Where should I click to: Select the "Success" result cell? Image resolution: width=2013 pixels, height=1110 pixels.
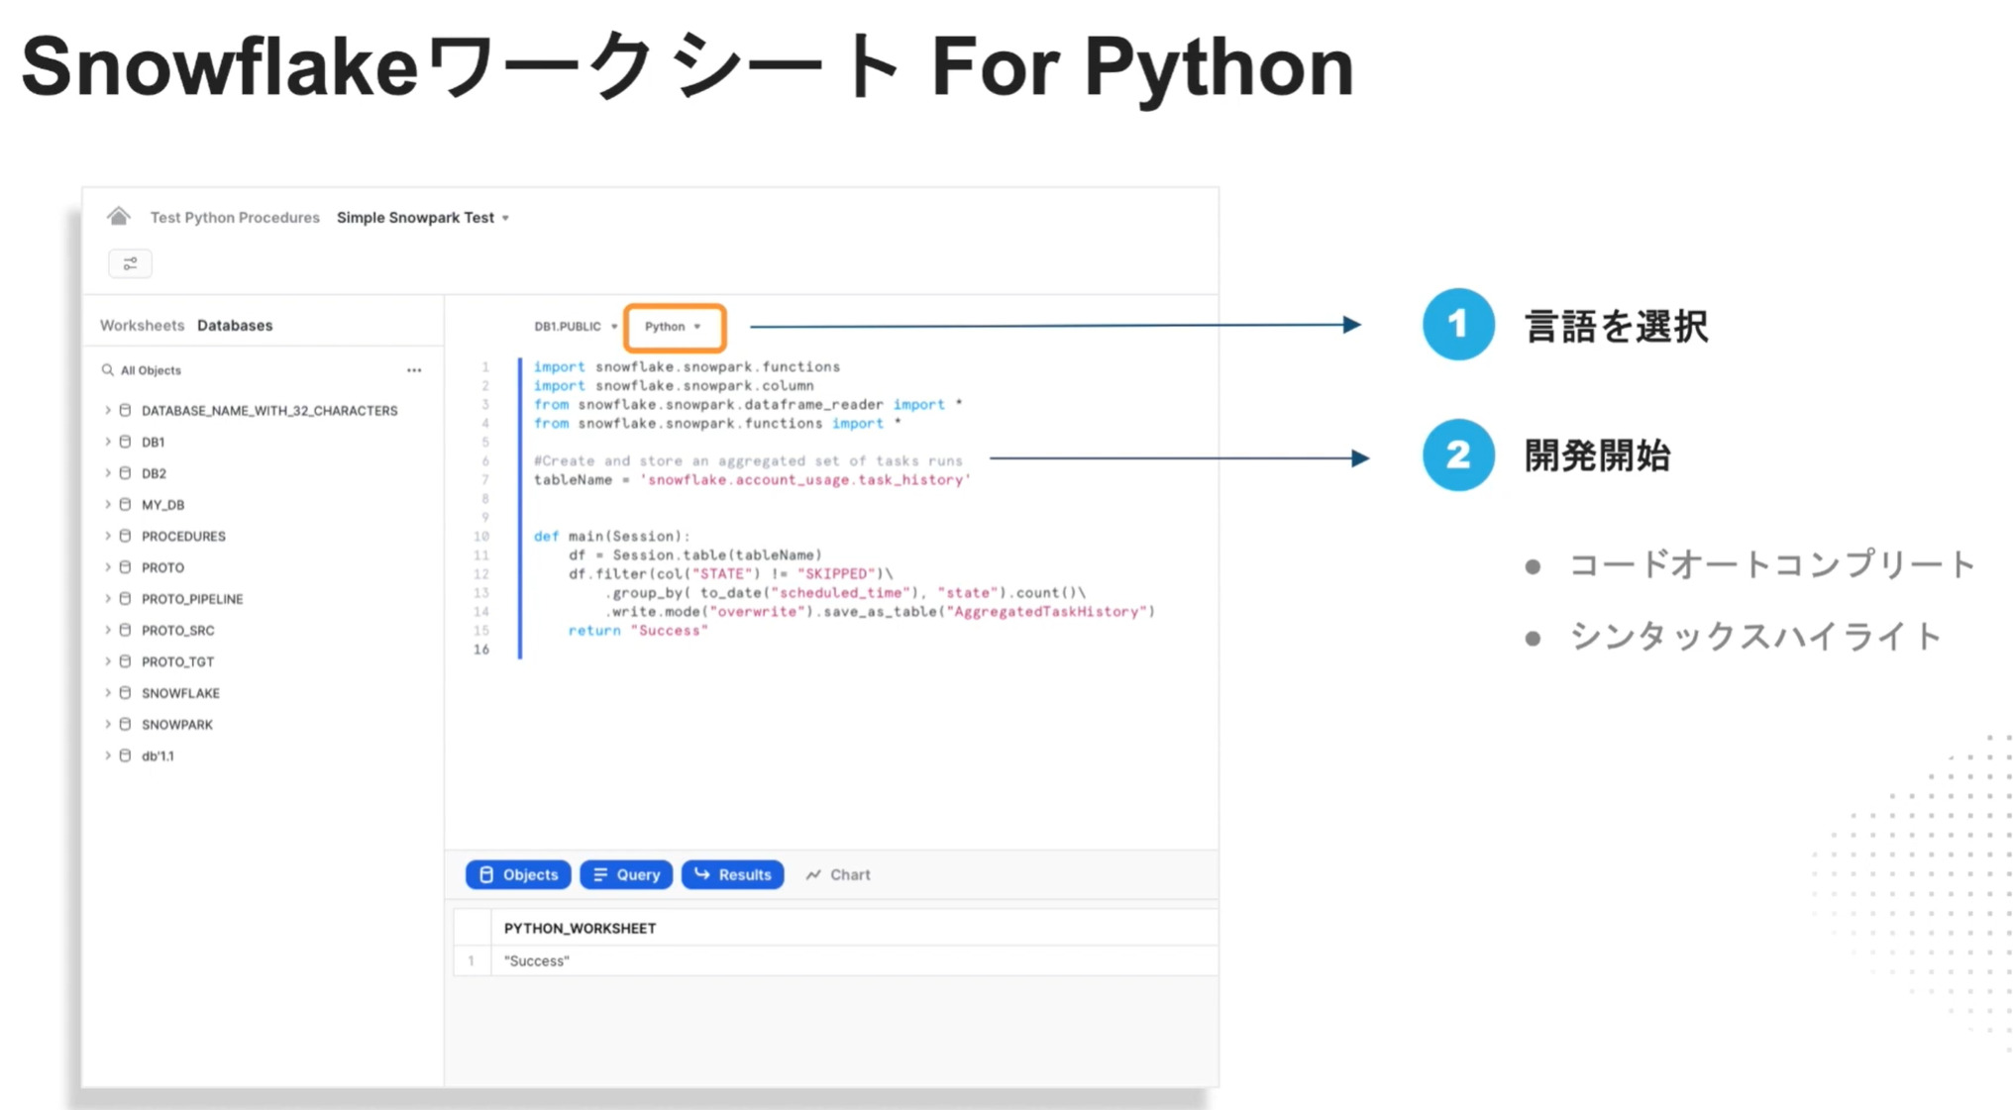click(x=536, y=959)
